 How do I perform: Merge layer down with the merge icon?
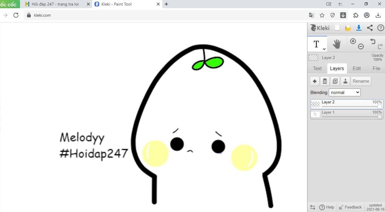[x=345, y=81]
